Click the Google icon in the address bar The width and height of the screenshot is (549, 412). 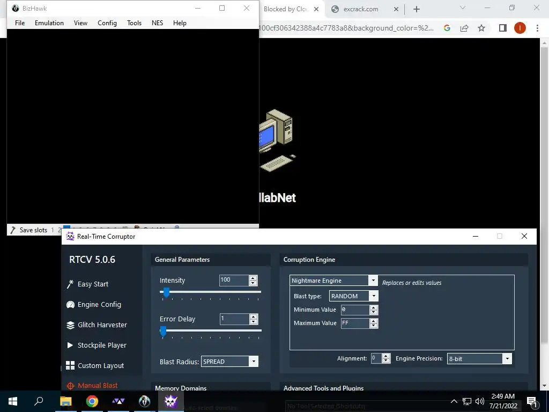447,28
